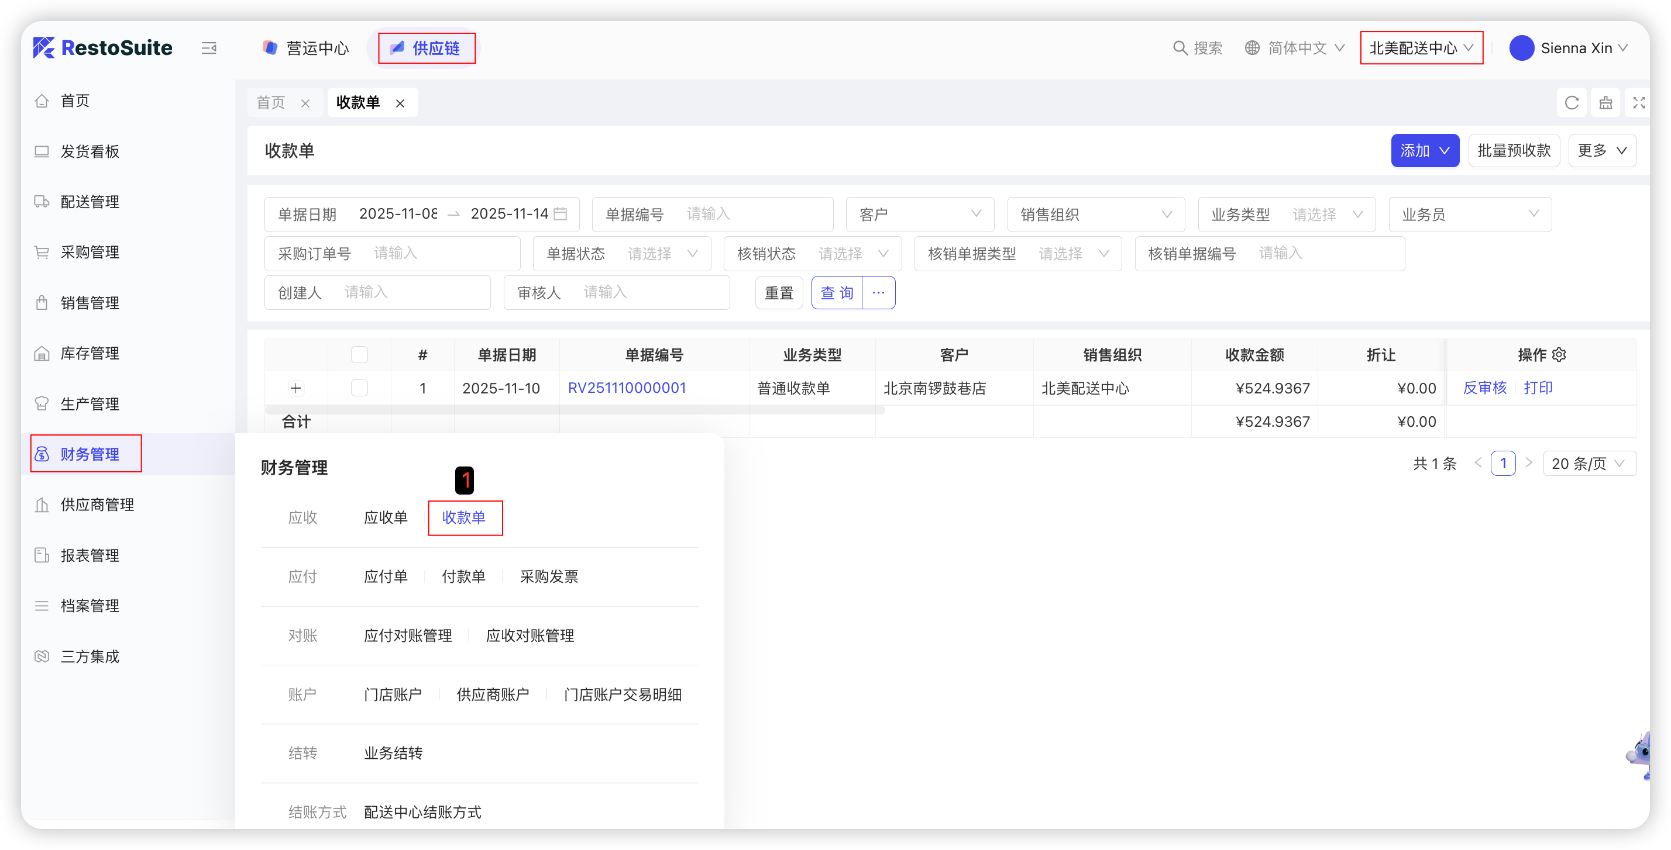This screenshot has width=1671, height=850.
Task: Expand the 客户 filter dropdown
Action: (x=919, y=215)
